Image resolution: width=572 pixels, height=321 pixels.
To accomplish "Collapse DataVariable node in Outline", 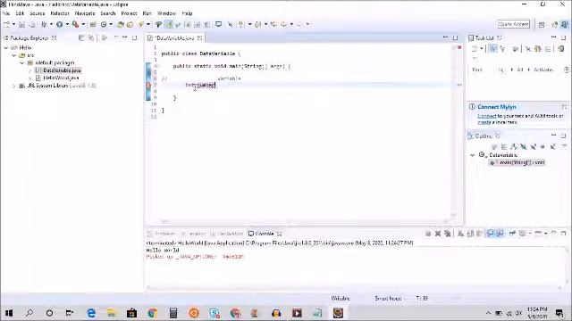I will (473, 155).
